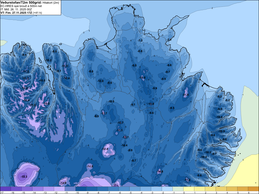Screen dimensions: 259x194
Task: Click legend swatch between -6 and -5
Action: (x=124, y=189)
